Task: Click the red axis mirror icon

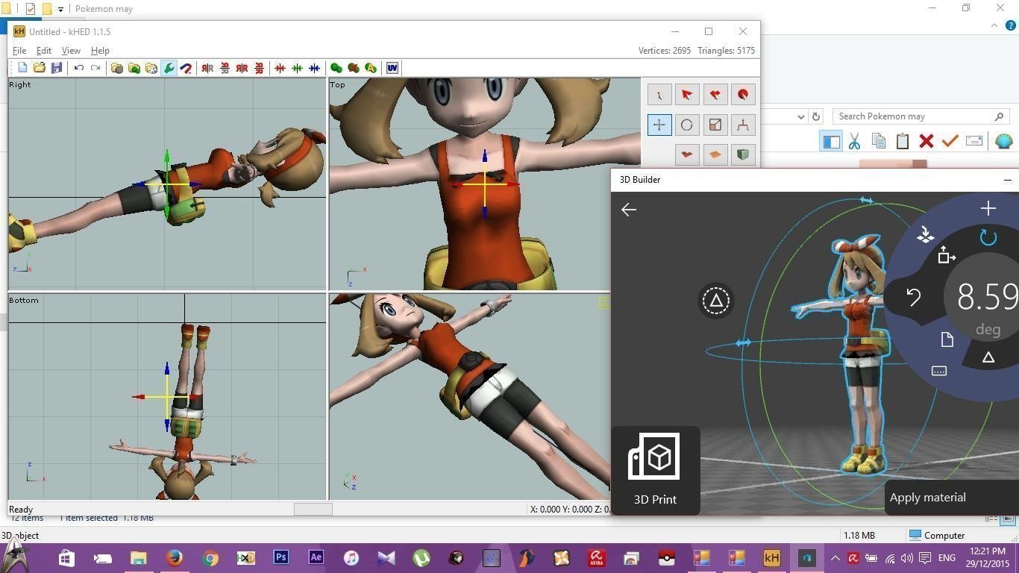Action: (x=280, y=68)
